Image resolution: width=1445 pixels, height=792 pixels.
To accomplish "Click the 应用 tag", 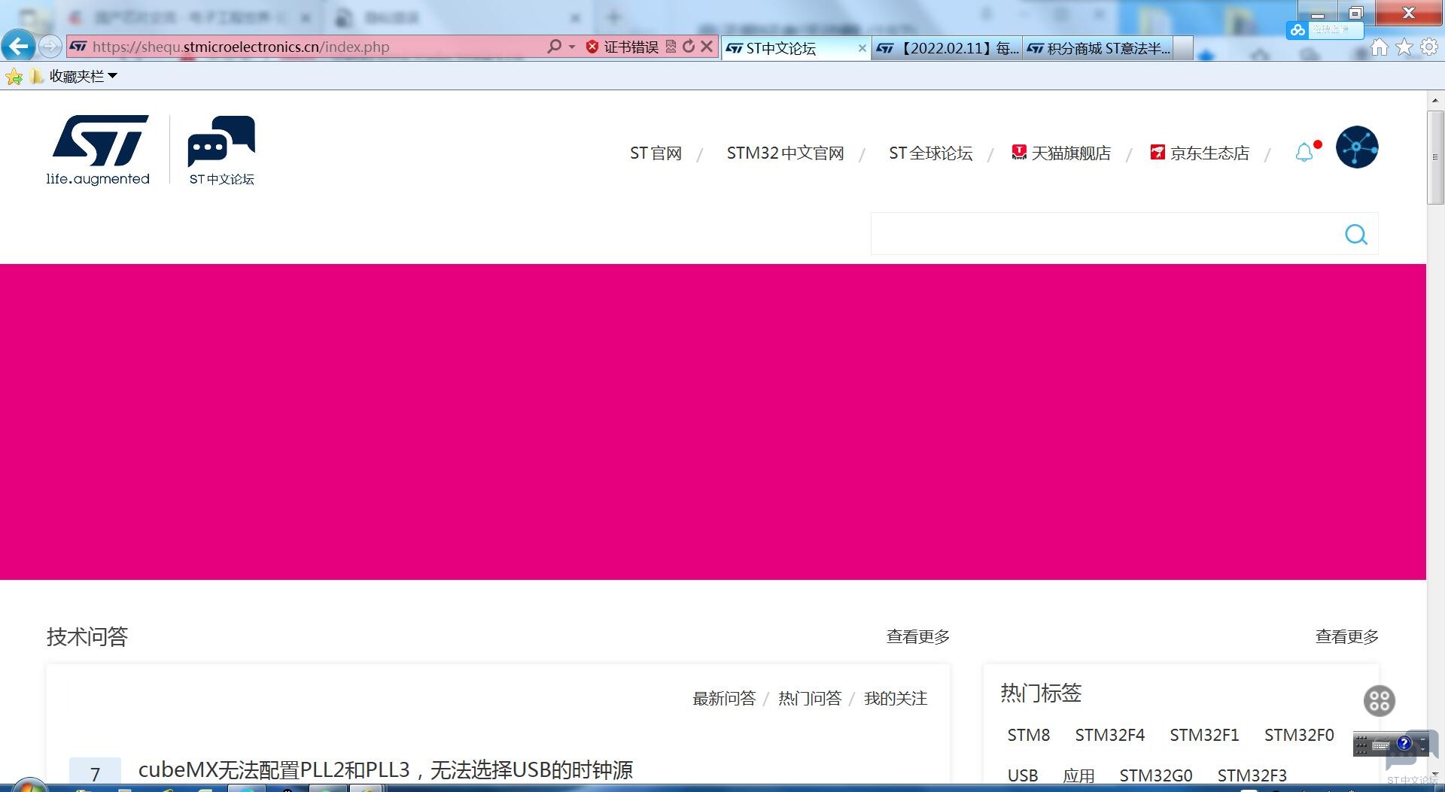I will (x=1078, y=775).
